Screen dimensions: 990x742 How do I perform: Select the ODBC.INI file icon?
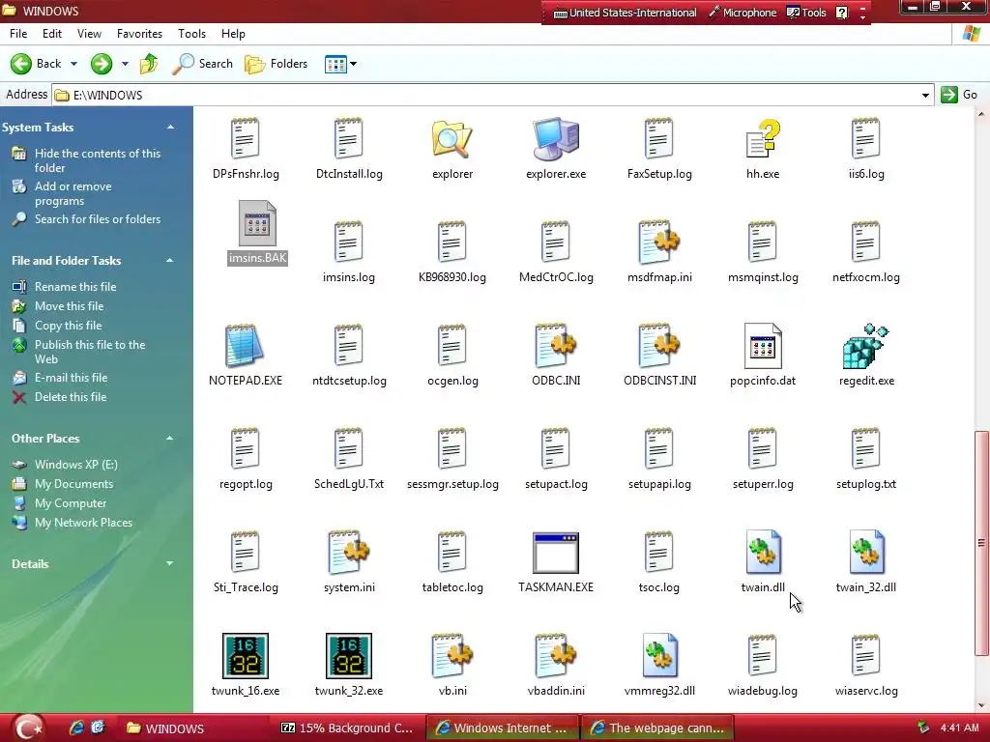pyautogui.click(x=556, y=346)
